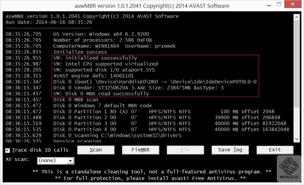Exit aswMBR with the Exit button
Image resolution: width=304 pixels, height=185 pixels.
point(275,150)
